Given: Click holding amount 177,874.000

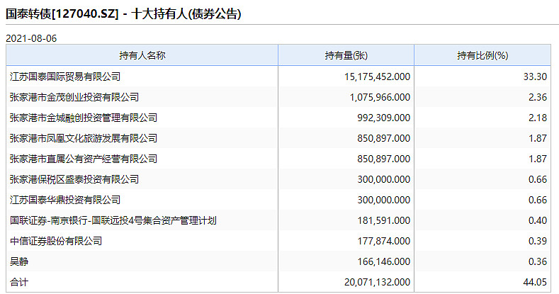Looking at the screenshot, I should [383, 241].
